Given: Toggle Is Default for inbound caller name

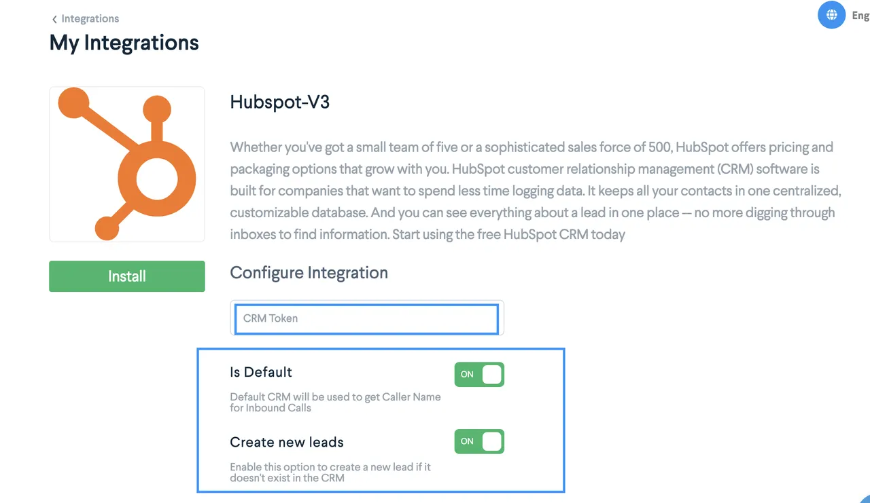Looking at the screenshot, I should tap(479, 374).
